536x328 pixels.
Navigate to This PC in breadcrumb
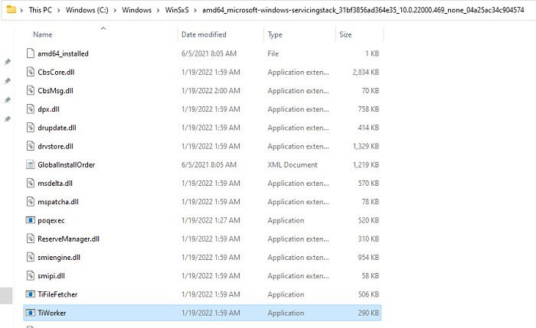click(x=41, y=10)
